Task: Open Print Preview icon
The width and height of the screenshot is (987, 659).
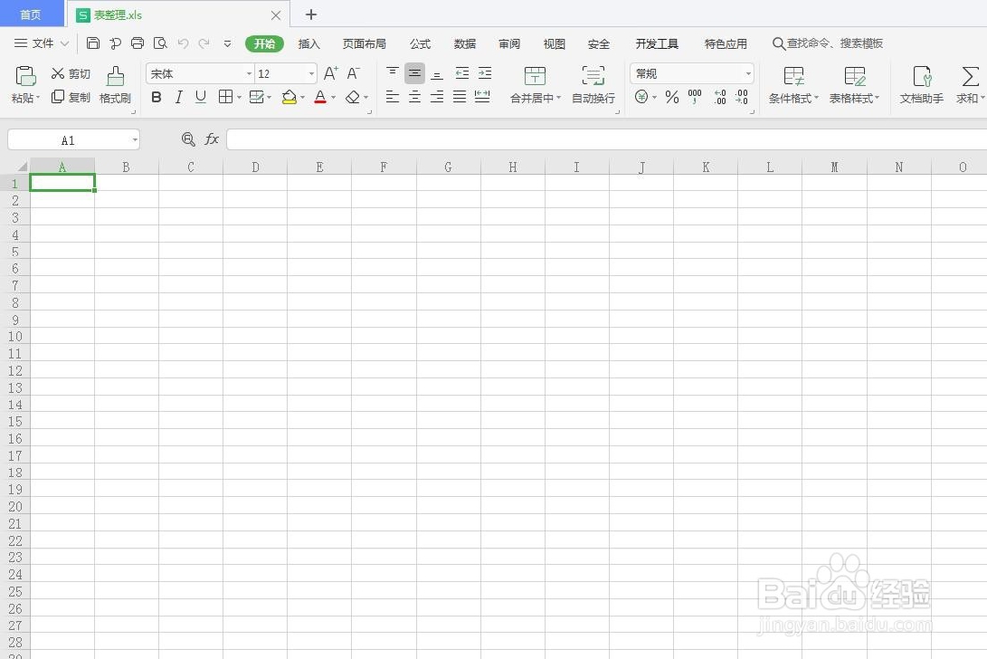Action: click(x=160, y=43)
